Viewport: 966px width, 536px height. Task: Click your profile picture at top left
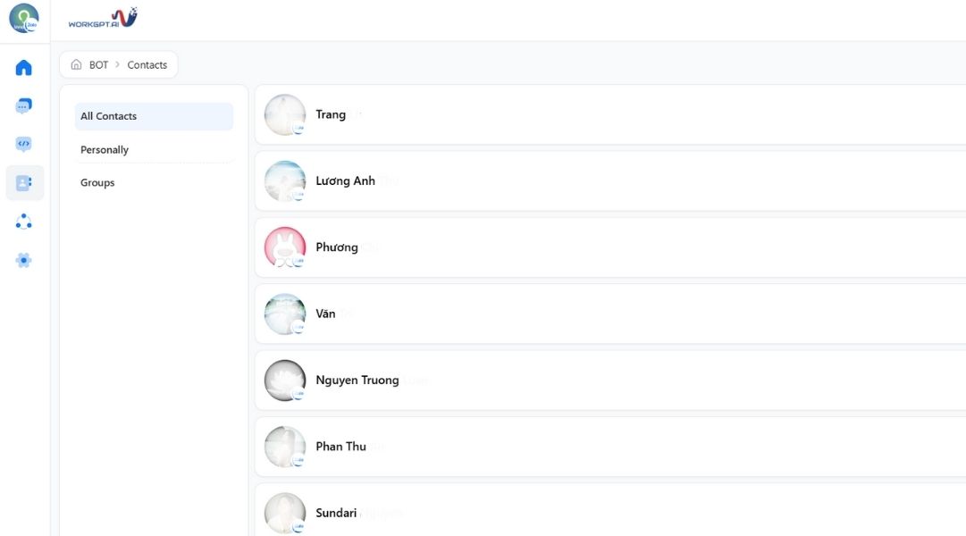point(23,18)
